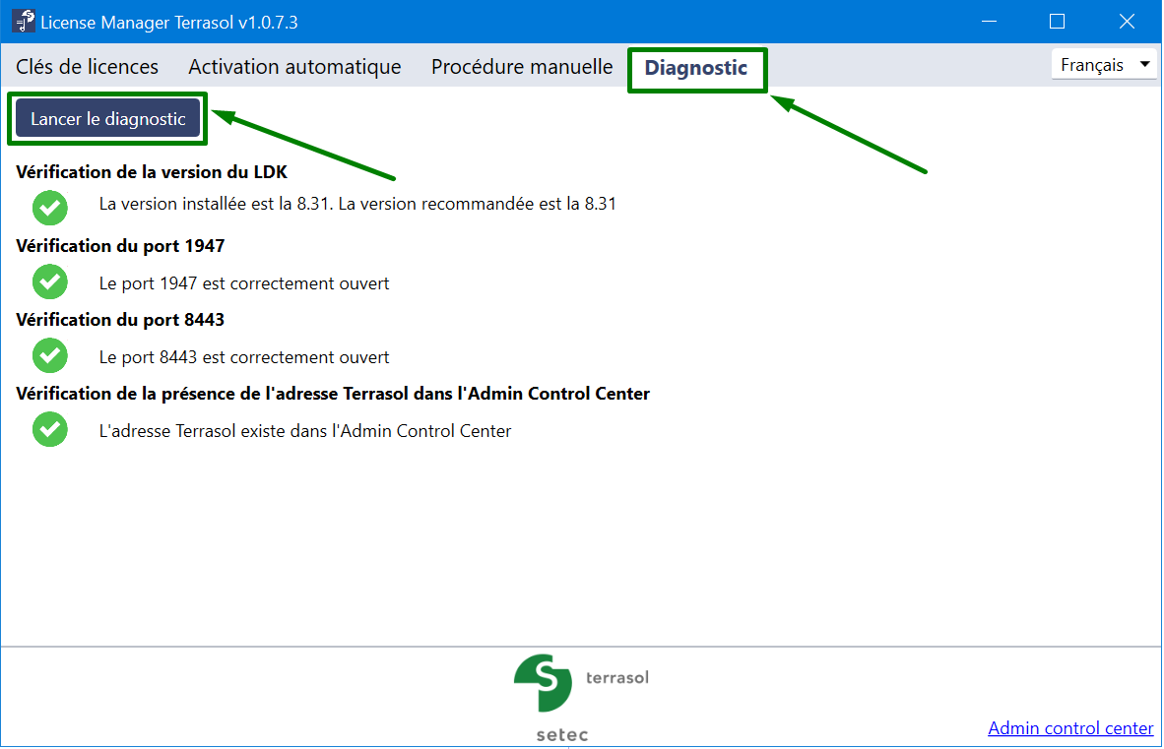Click text 'Le port 8443 est correctement ouvert'

point(244,357)
